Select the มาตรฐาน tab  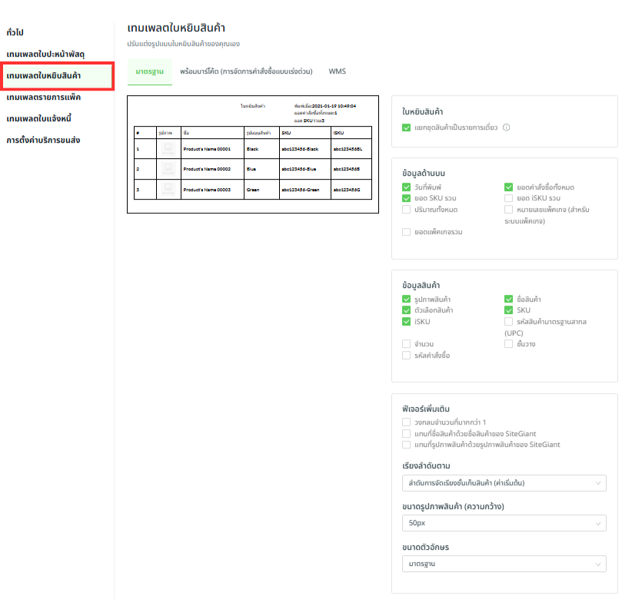click(x=149, y=71)
